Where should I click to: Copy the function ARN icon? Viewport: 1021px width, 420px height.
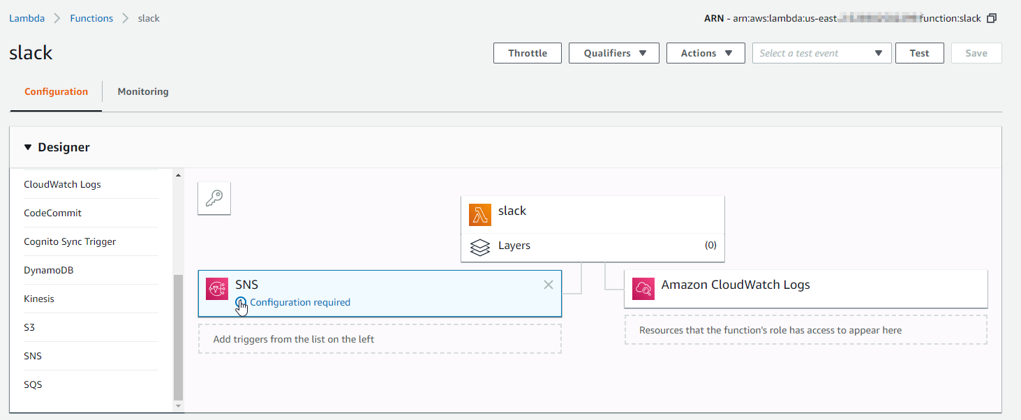point(992,18)
